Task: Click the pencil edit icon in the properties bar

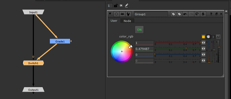Action: click(126, 6)
